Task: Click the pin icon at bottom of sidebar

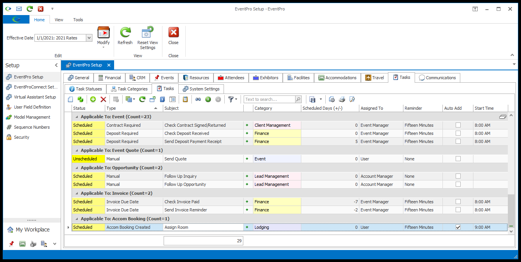Action: pos(11,244)
